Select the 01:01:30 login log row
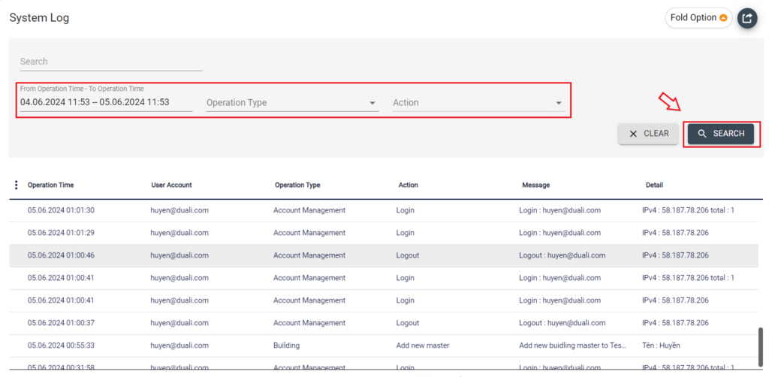The image size is (769, 377). (375, 210)
